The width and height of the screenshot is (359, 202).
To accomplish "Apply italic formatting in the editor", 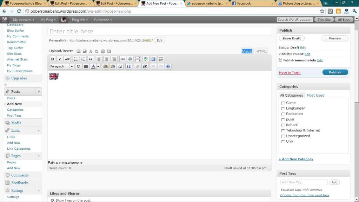I will pos(60,59).
